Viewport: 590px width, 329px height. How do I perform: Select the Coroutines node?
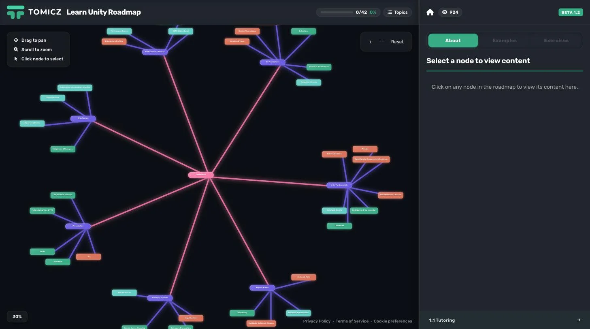(x=339, y=226)
